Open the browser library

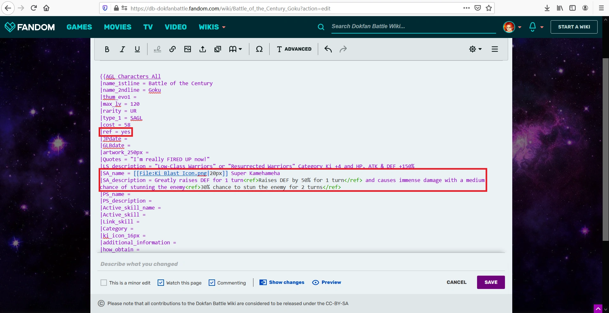(x=560, y=8)
